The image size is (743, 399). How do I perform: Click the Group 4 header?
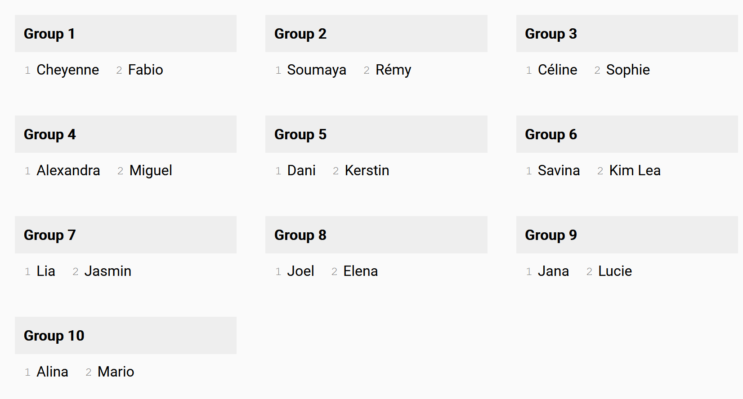click(x=125, y=134)
